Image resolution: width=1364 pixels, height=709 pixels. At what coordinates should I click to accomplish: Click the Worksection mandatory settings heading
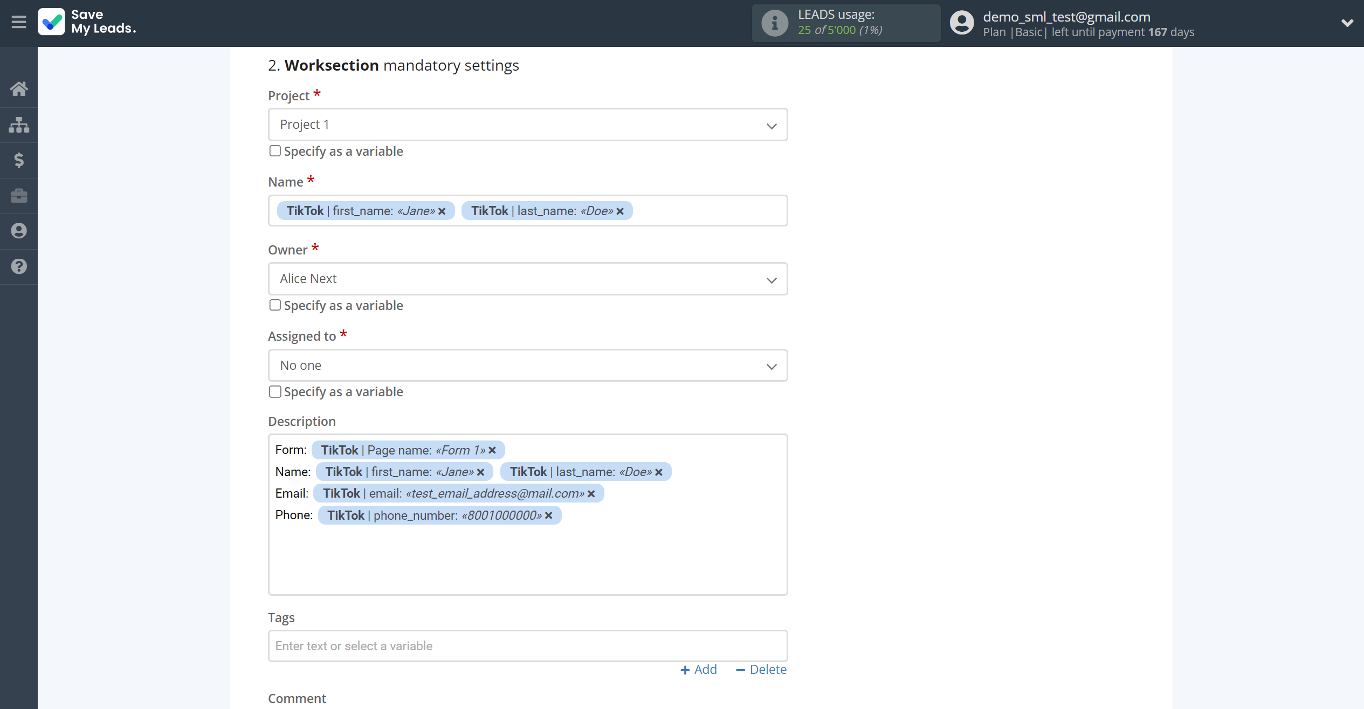394,65
